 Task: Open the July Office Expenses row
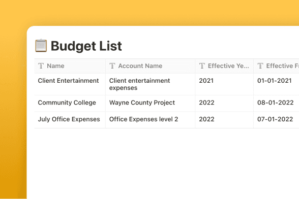(69, 119)
